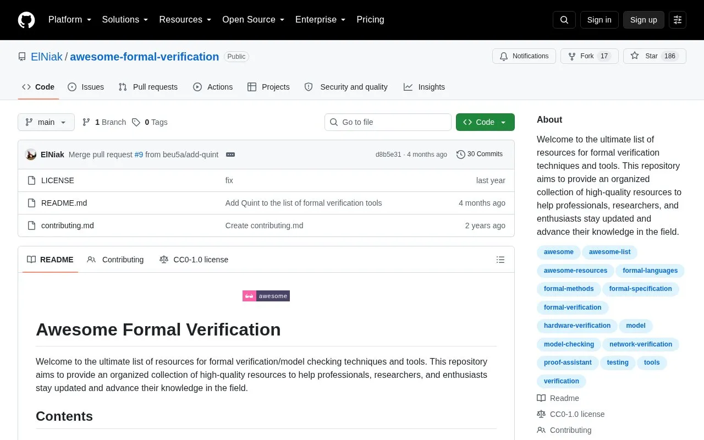The height and width of the screenshot is (440, 704).
Task: Open pull request #9 link
Action: (139, 155)
